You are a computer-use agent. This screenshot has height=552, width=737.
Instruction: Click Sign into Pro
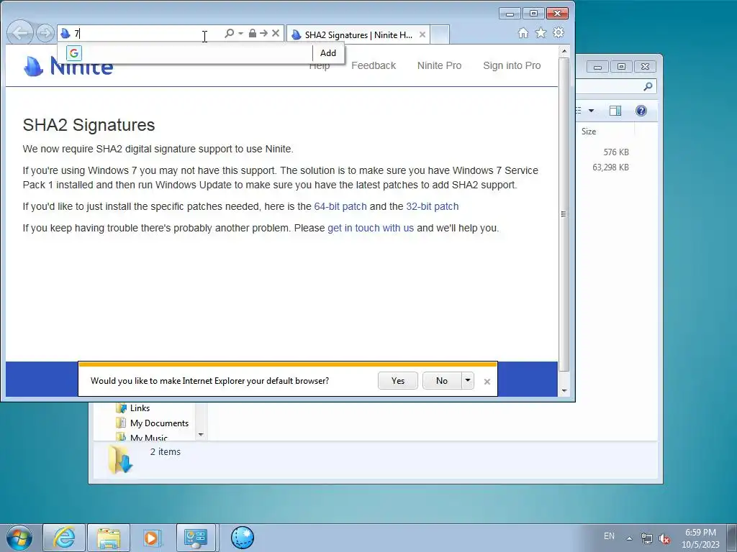pyautogui.click(x=512, y=65)
